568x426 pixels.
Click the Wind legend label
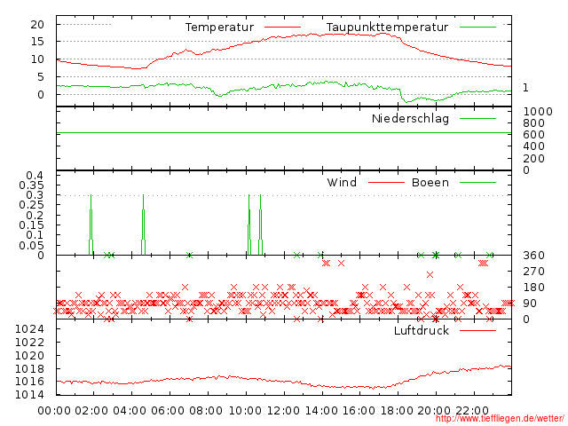(x=342, y=182)
